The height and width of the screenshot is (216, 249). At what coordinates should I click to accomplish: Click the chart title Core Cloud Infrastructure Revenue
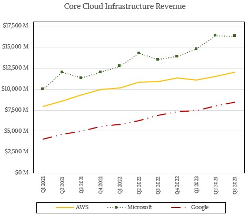(125, 6)
